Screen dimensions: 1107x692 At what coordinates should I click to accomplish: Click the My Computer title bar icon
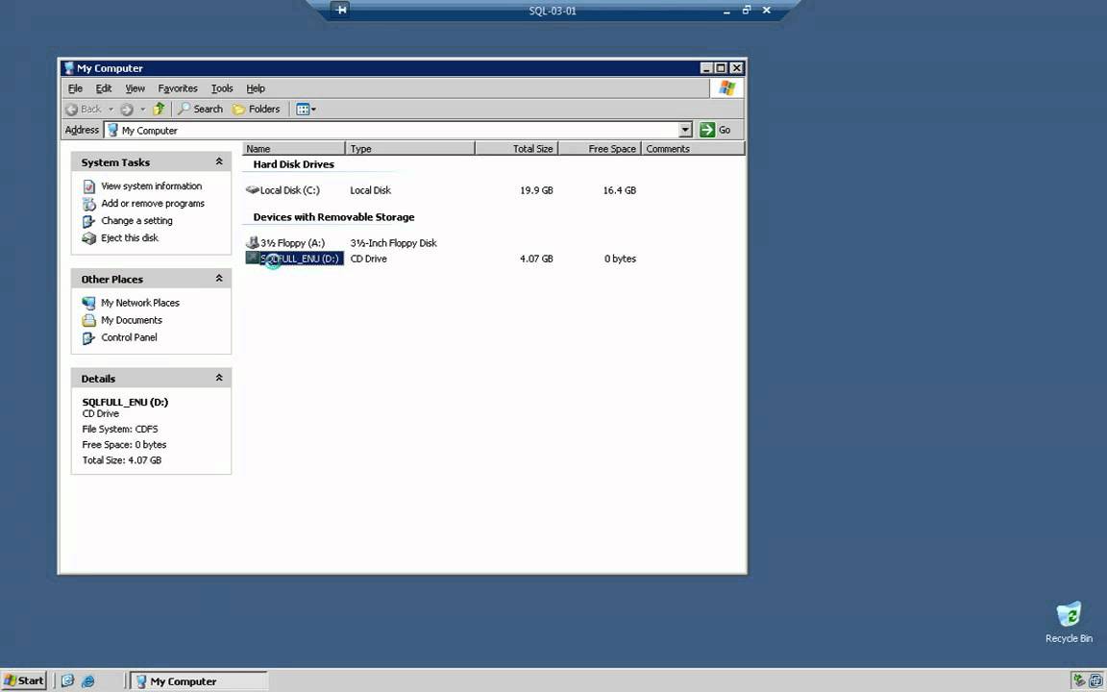tap(68, 68)
